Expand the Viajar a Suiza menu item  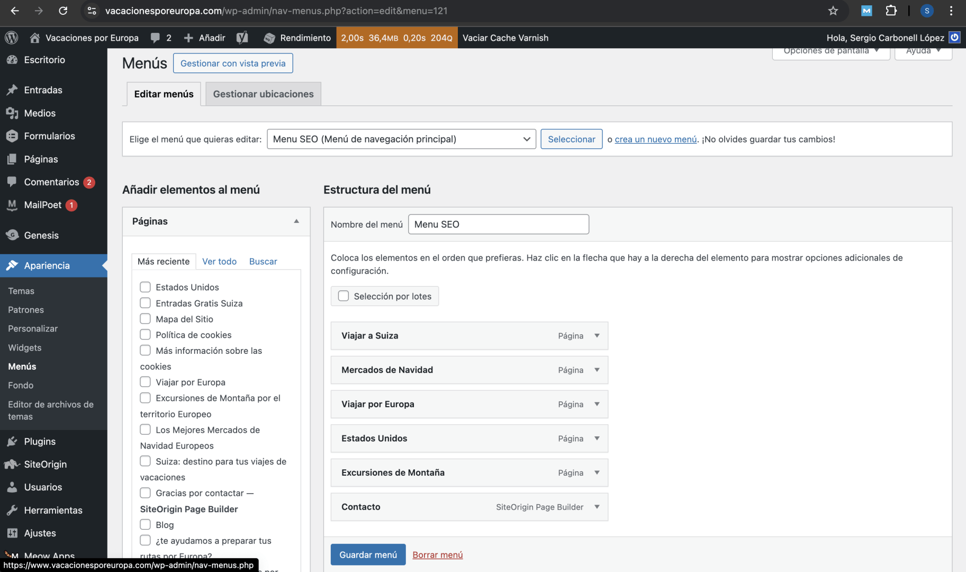pyautogui.click(x=597, y=336)
